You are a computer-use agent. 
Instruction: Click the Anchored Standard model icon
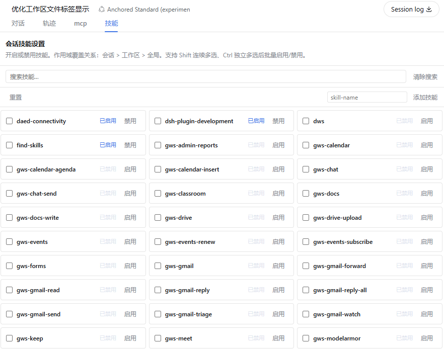point(101,10)
